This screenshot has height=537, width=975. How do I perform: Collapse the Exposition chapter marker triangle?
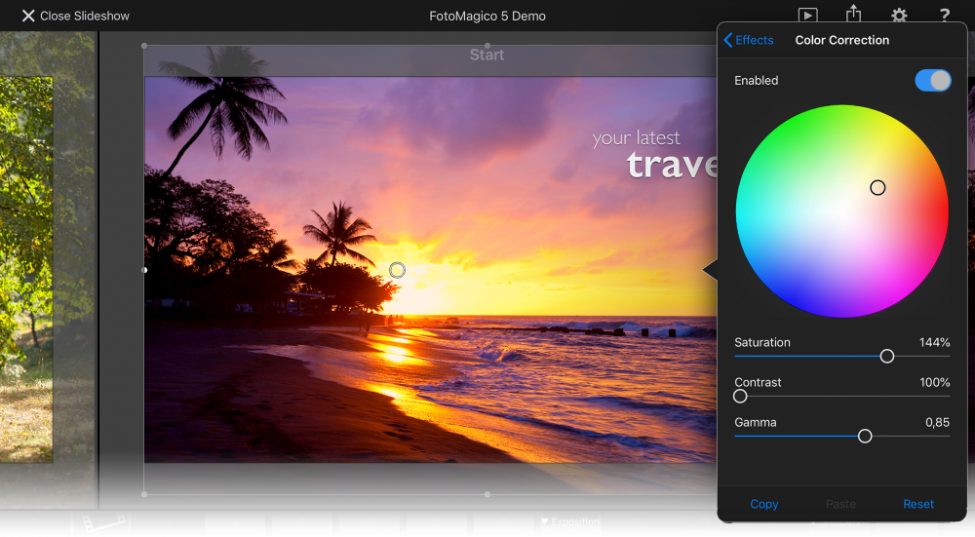544,521
